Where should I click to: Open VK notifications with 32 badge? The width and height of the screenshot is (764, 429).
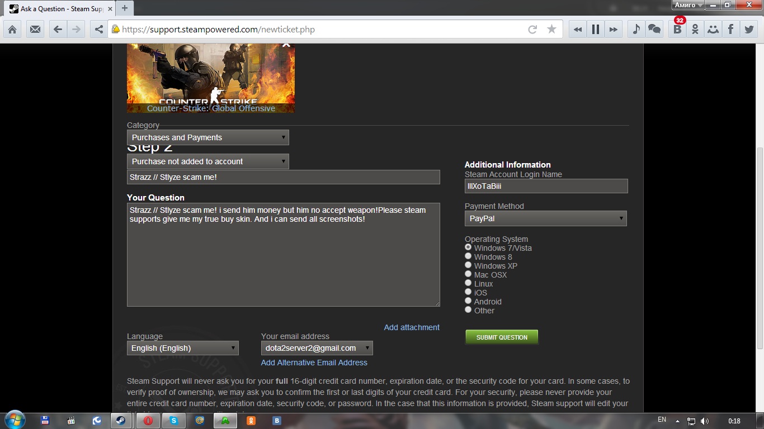[x=677, y=30]
